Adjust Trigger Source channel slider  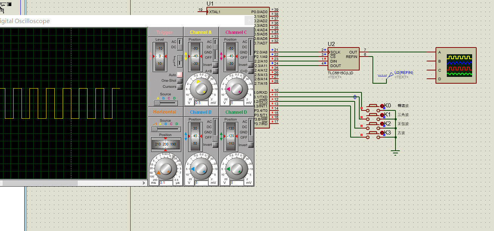coord(165,102)
